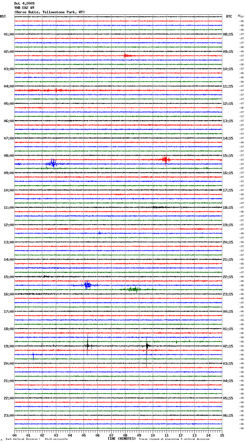Select the '02:00' MST time label
The image size is (245, 443).
point(9,52)
